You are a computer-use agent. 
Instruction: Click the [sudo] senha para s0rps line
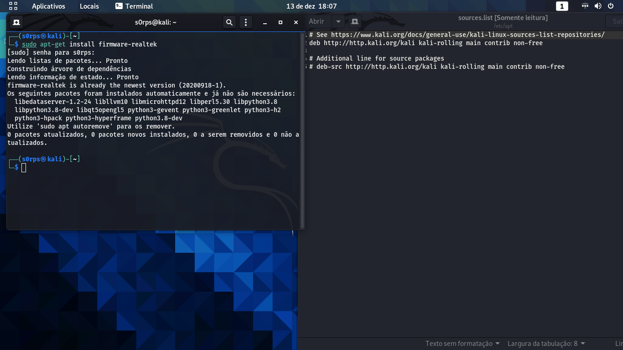[51, 52]
